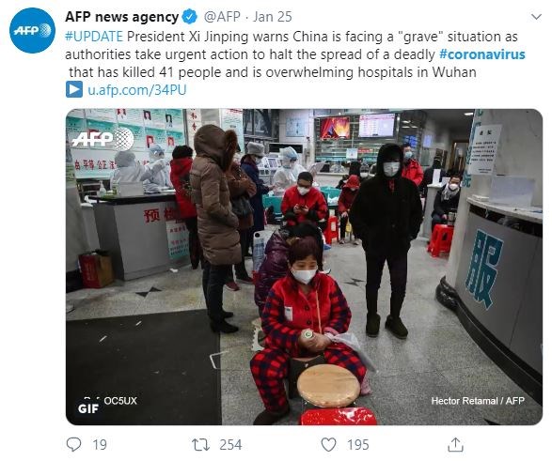
Task: Click the reply speech bubble icon
Action: [73, 444]
